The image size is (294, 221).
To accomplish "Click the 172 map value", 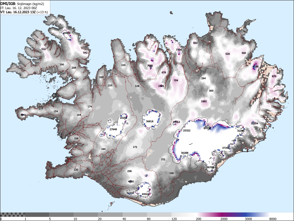I will [x=135, y=147].
